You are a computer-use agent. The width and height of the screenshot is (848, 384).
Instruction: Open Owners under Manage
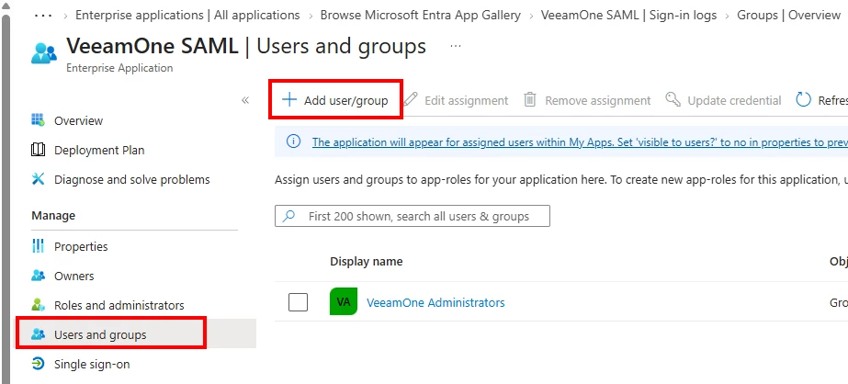(x=74, y=276)
